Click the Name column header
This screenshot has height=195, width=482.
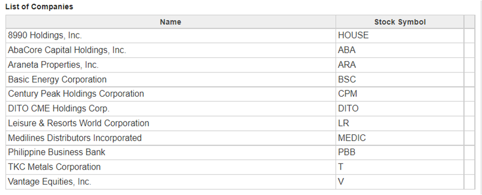click(x=171, y=22)
